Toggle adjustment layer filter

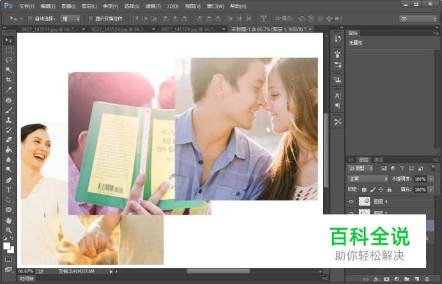393,168
